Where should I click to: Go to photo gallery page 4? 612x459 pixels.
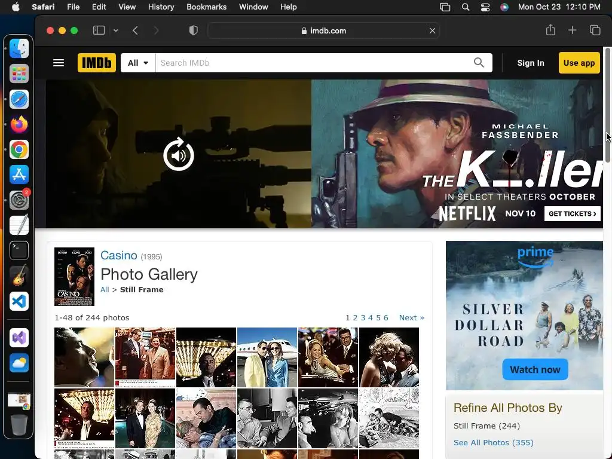tap(371, 318)
